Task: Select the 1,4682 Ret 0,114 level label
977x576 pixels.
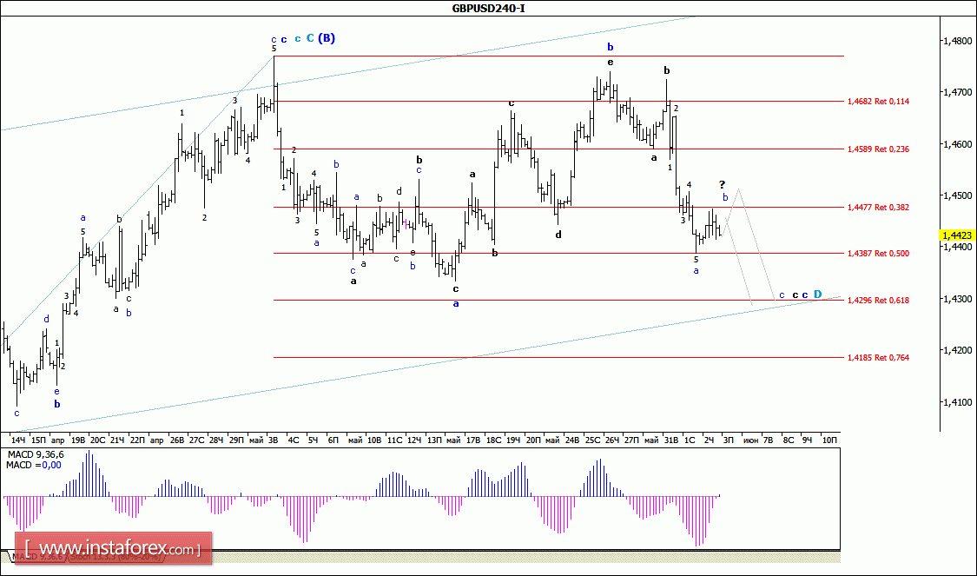Action: (x=877, y=102)
